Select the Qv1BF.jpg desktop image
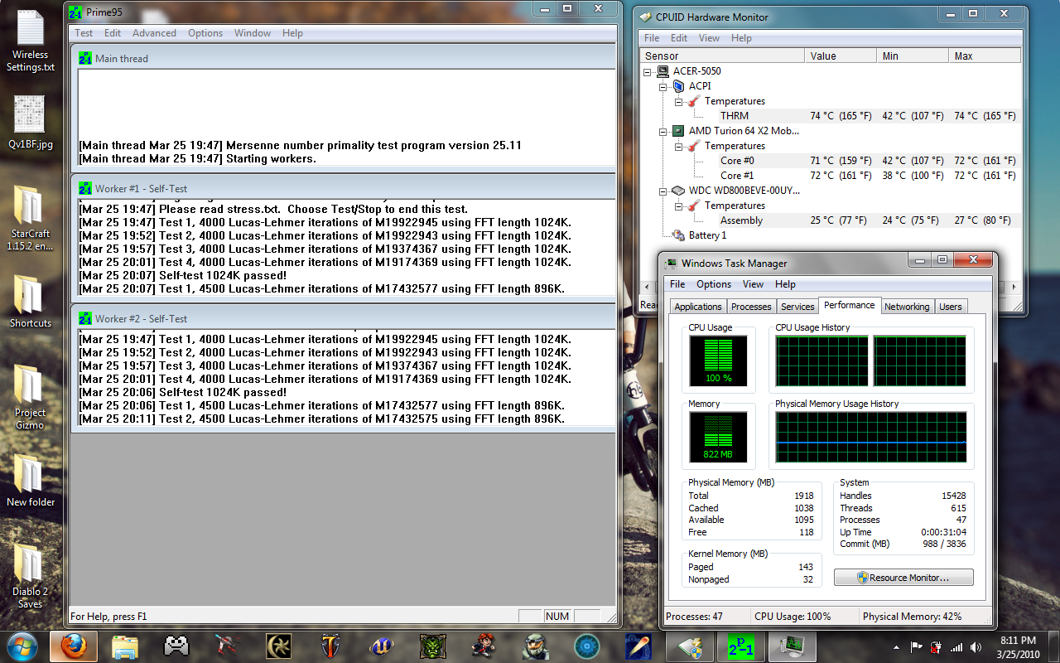This screenshot has height=663, width=1060. click(x=31, y=123)
